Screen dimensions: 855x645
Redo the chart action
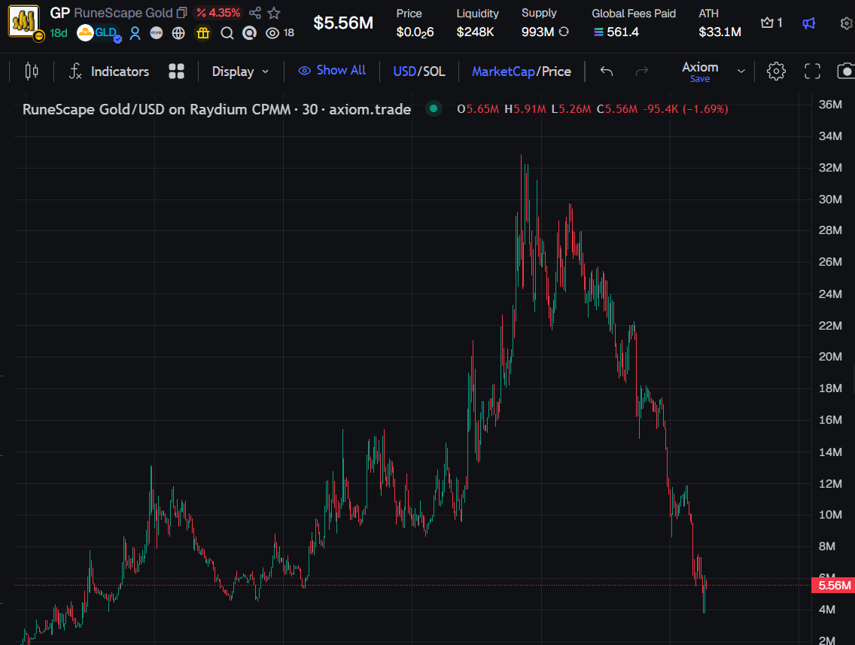[x=642, y=71]
